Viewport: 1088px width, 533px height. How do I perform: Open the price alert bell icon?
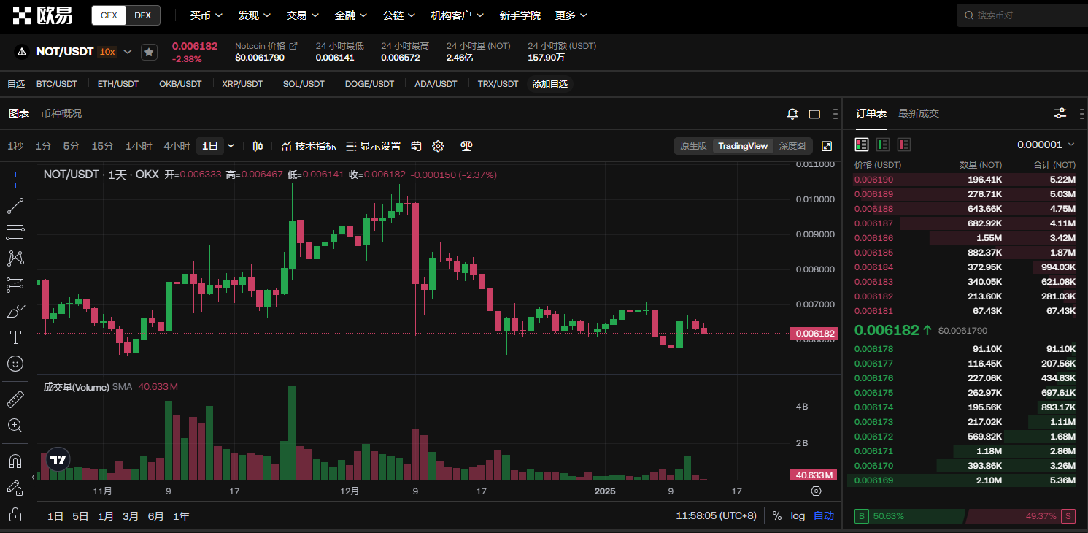point(792,114)
